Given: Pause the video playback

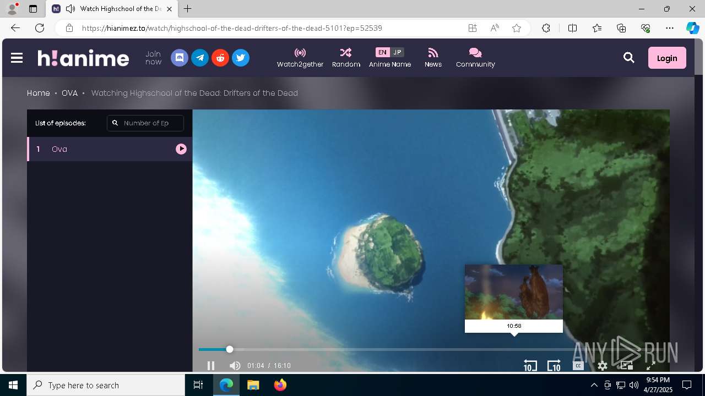Looking at the screenshot, I should point(211,366).
